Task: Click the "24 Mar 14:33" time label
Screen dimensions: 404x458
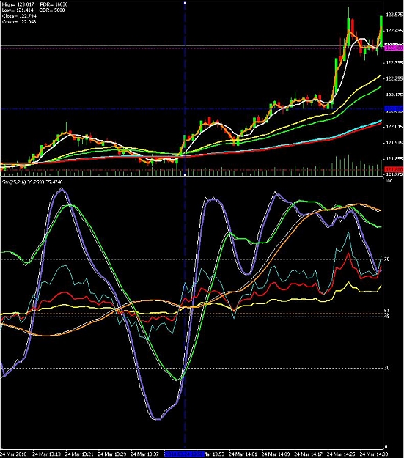Action: 374,454
